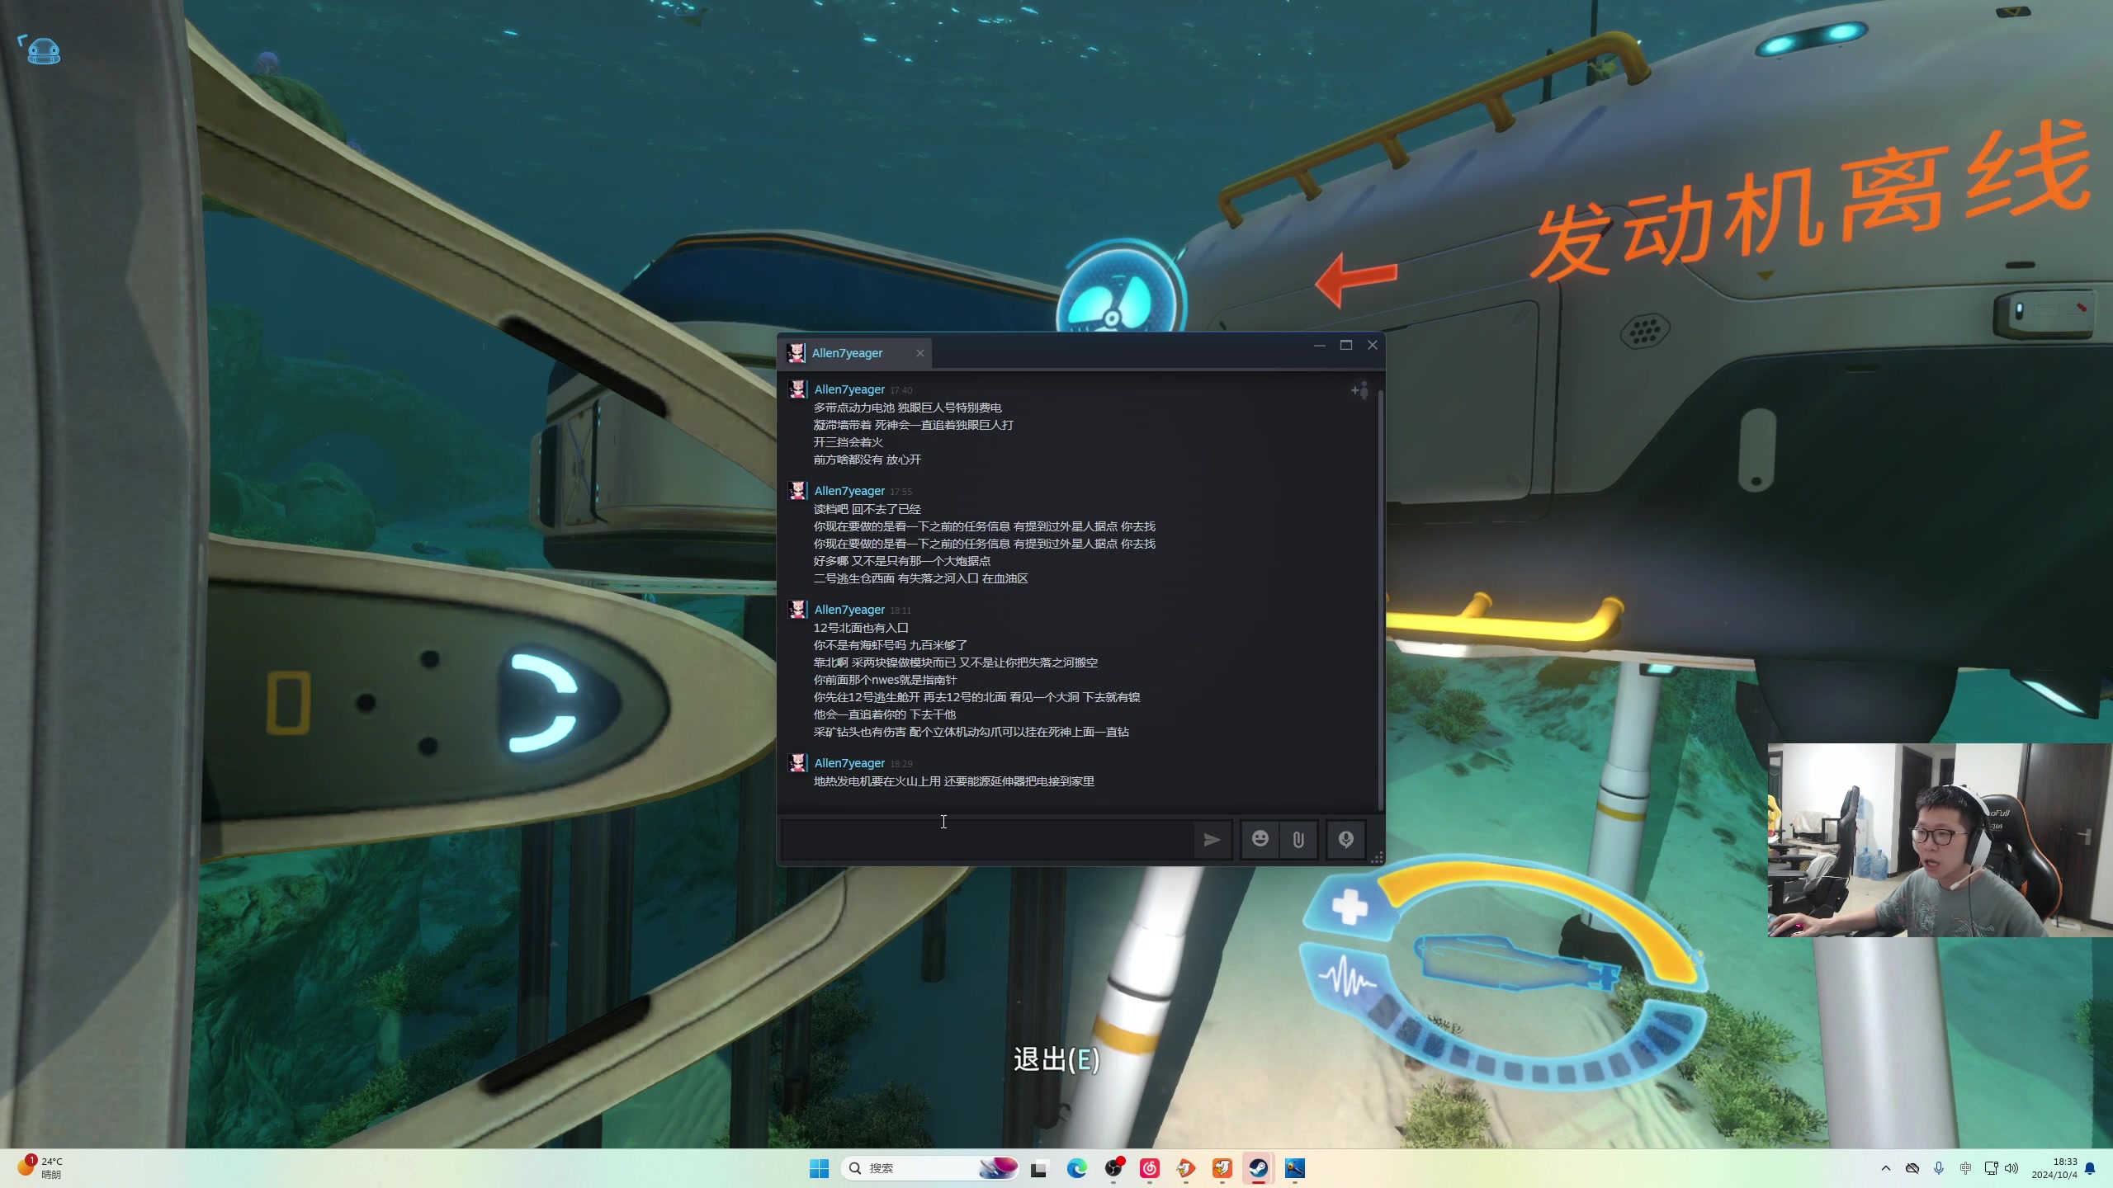Close the Steam chat window
2113x1188 pixels.
click(x=1372, y=345)
